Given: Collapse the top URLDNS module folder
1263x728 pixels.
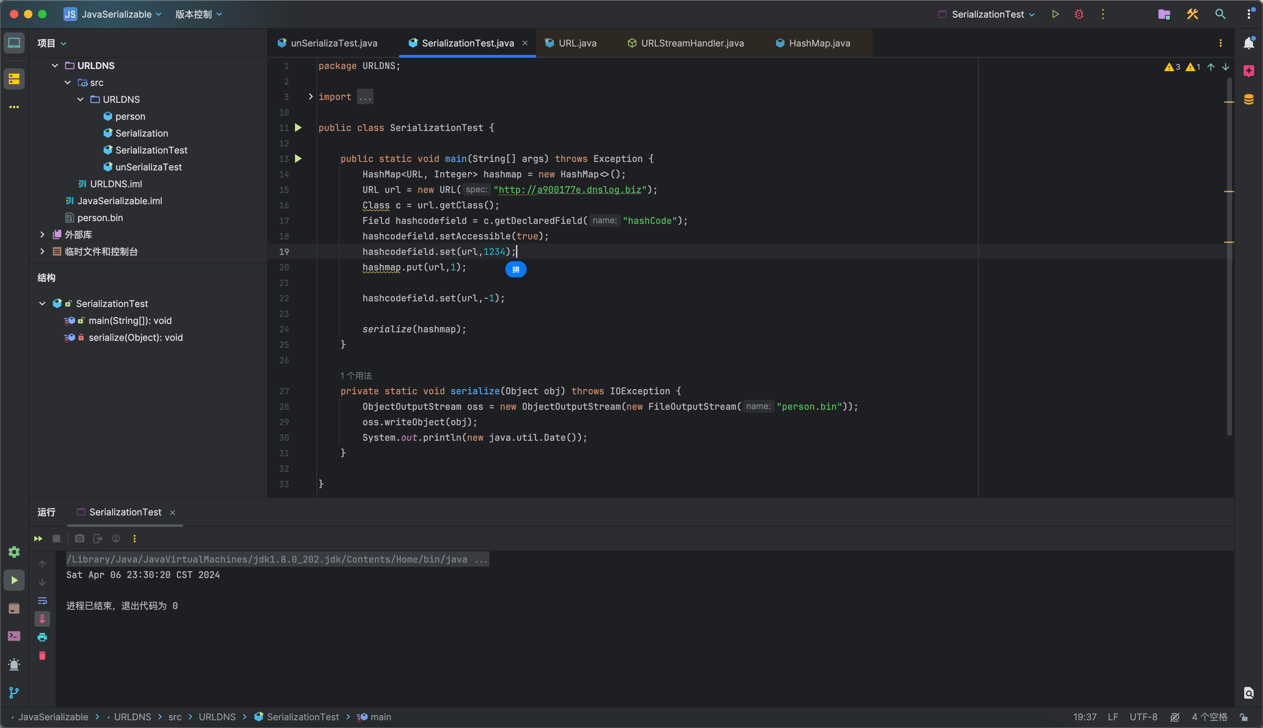Looking at the screenshot, I should coord(55,65).
